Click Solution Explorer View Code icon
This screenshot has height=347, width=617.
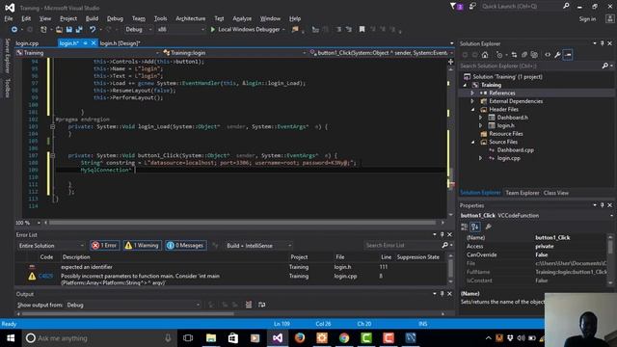click(x=548, y=55)
